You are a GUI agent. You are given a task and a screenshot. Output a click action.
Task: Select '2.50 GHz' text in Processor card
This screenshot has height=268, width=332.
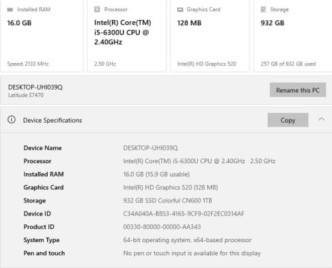point(105,64)
